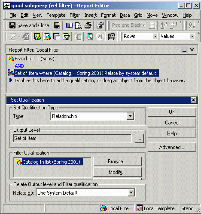Image resolution: width=201 pixels, height=214 pixels.
Task: Click the Modify... button
Action: coord(117,172)
